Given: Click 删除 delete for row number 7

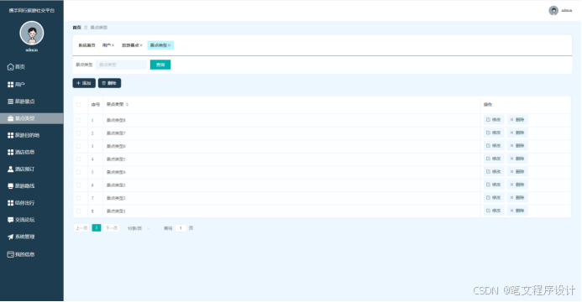Looking at the screenshot, I should 517,197.
